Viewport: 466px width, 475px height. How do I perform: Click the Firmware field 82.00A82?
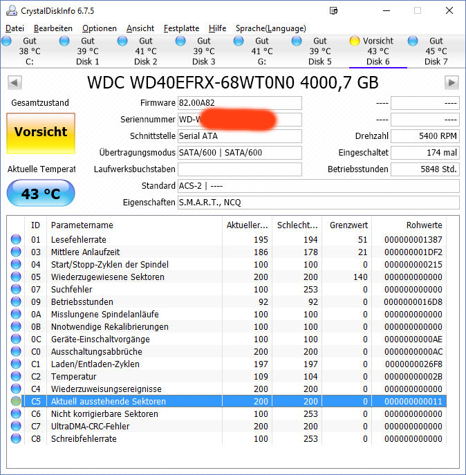pyautogui.click(x=240, y=103)
